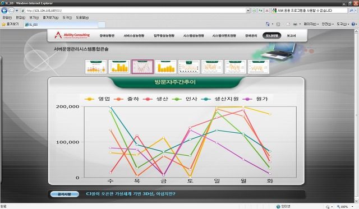
Task: Select the sixth chart thumbnail
Action: tap(212, 67)
